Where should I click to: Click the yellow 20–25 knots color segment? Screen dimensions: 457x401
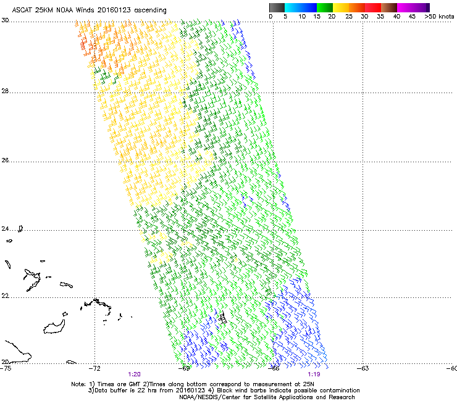pyautogui.click(x=341, y=7)
